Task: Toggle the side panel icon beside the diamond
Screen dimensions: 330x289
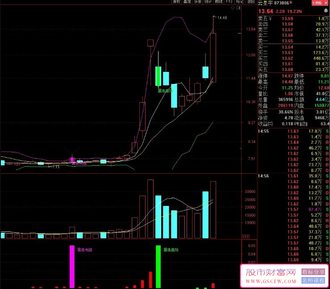Action: pos(238,8)
